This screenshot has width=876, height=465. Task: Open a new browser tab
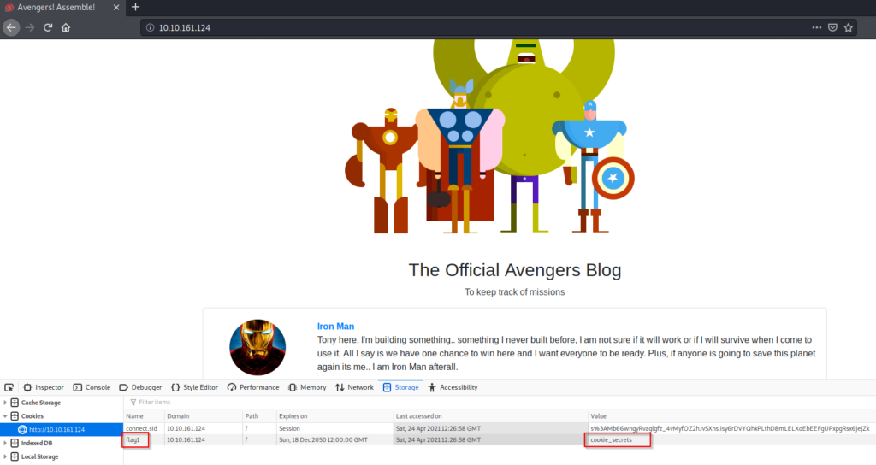point(135,7)
